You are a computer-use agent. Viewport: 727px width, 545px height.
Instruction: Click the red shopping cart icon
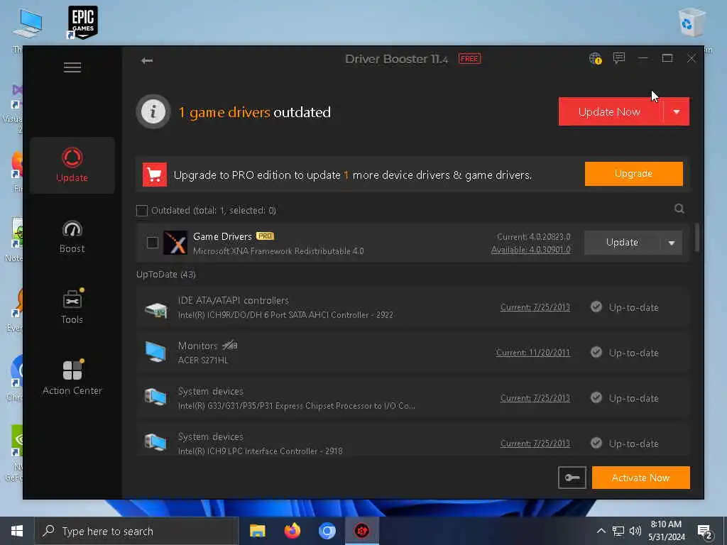[154, 175]
